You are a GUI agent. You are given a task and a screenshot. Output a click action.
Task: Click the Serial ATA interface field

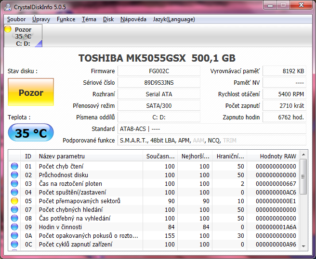click(x=159, y=94)
